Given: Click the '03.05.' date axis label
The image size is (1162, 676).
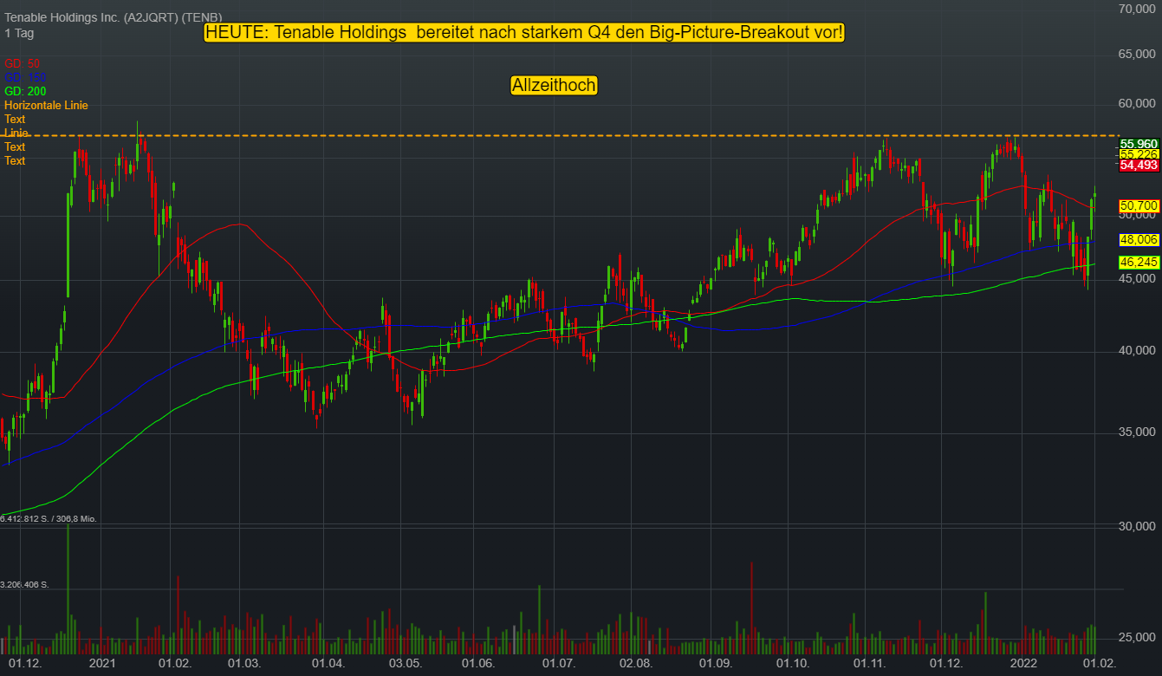Looking at the screenshot, I should click(405, 664).
